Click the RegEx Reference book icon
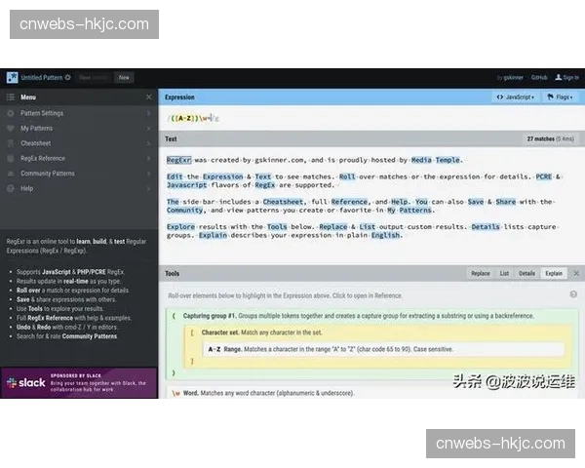This screenshot has width=585, height=468. pos(11,158)
